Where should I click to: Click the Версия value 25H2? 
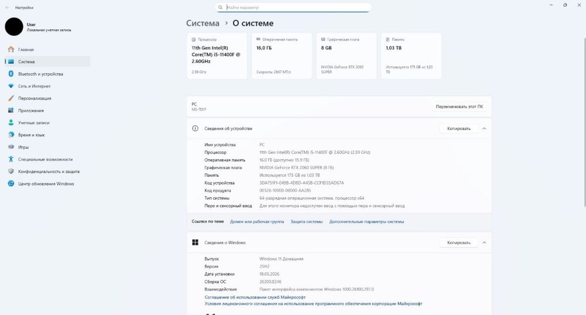click(264, 266)
